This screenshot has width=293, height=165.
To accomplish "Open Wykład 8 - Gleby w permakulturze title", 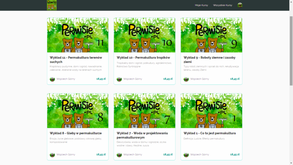I will click(76, 133).
